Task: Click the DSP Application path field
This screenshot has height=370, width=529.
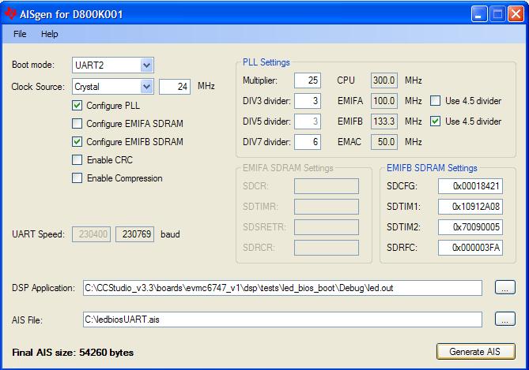Action: click(x=282, y=288)
